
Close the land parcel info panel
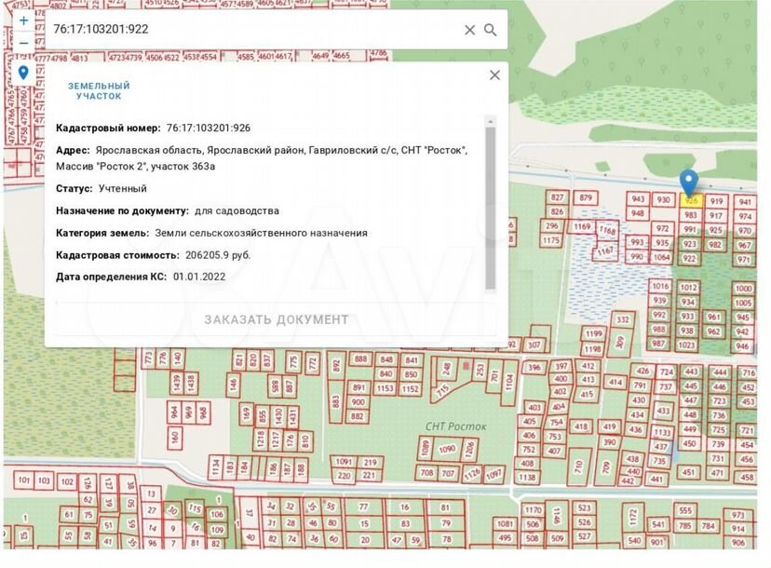tap(494, 75)
